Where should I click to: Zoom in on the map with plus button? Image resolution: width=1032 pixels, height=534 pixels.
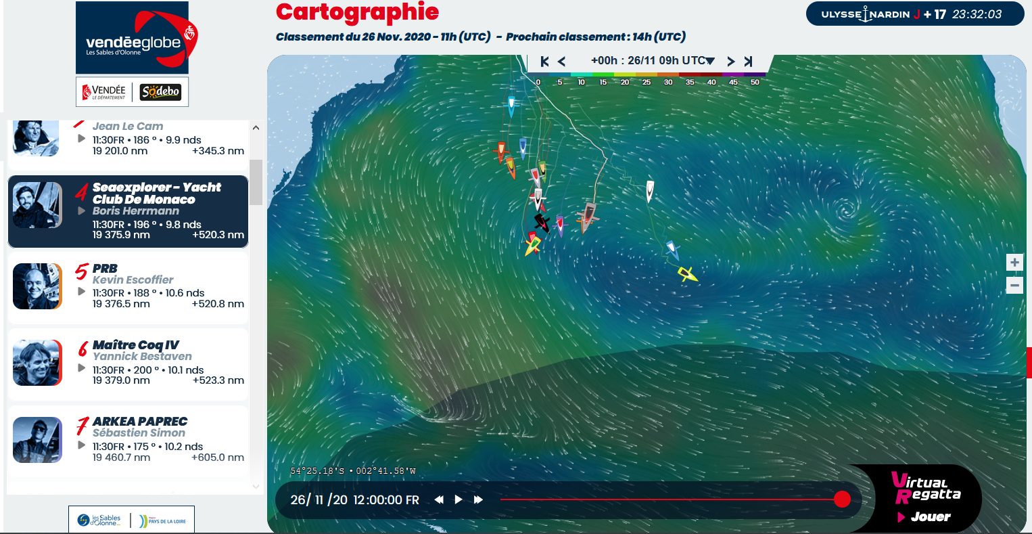tap(1014, 263)
